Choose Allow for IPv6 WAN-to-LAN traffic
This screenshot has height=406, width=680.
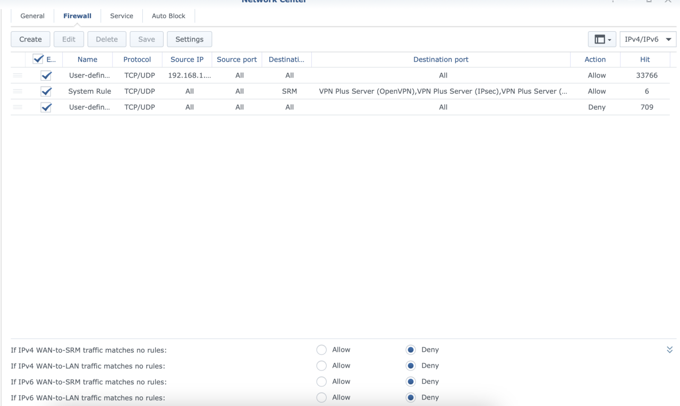tap(321, 397)
